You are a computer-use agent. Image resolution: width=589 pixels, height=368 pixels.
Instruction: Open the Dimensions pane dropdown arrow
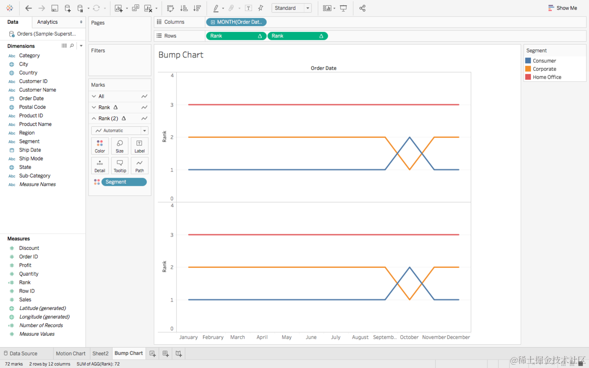coord(81,46)
